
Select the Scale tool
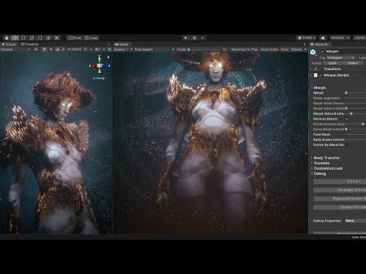click(32, 38)
